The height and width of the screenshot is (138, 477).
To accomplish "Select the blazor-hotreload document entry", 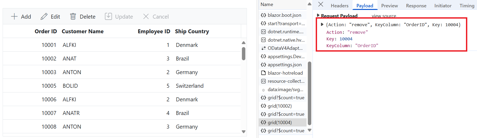I will [x=283, y=73].
